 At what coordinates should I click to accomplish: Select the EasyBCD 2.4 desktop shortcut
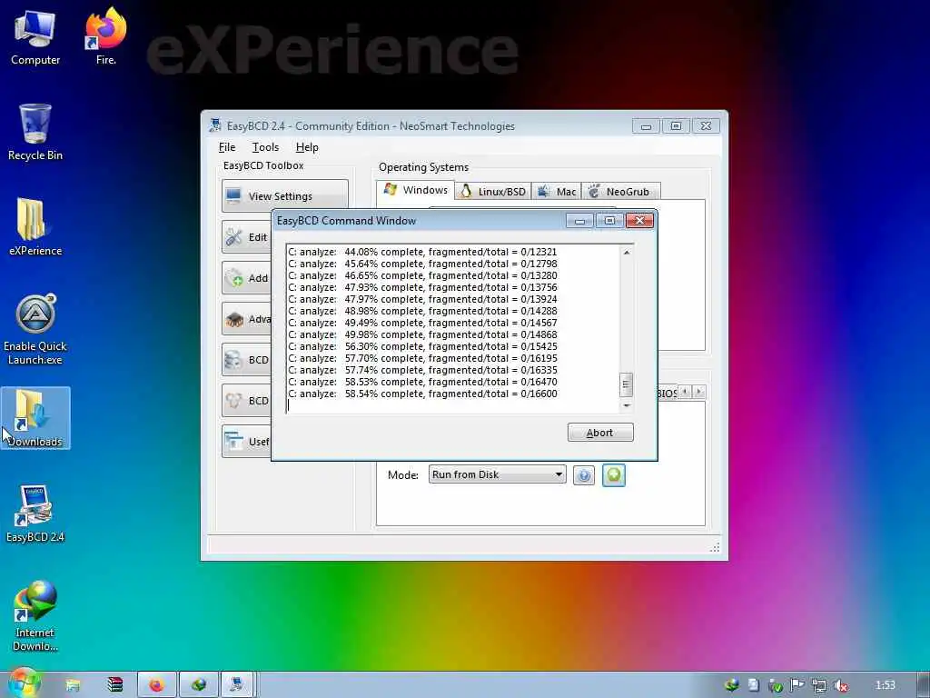(35, 514)
